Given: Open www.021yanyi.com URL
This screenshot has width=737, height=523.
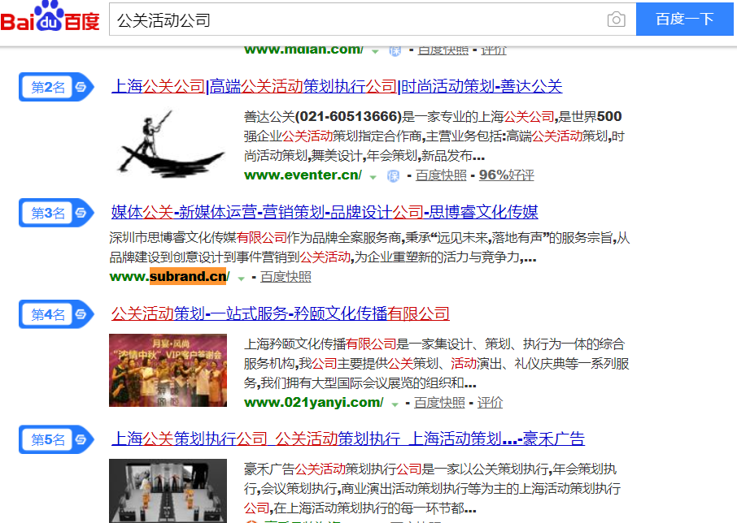Looking at the screenshot, I should [313, 403].
